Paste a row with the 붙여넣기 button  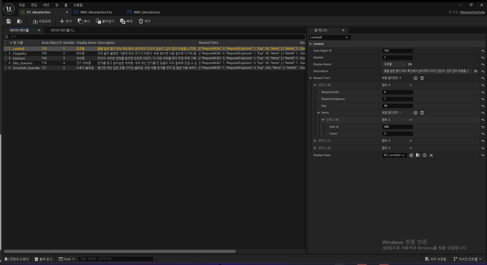point(105,21)
